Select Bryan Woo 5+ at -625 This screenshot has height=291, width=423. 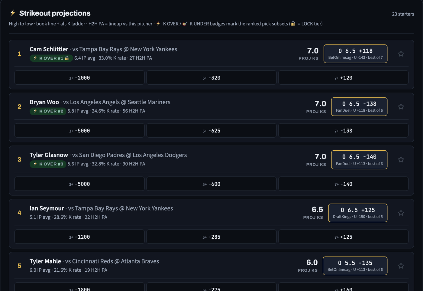coord(211,131)
